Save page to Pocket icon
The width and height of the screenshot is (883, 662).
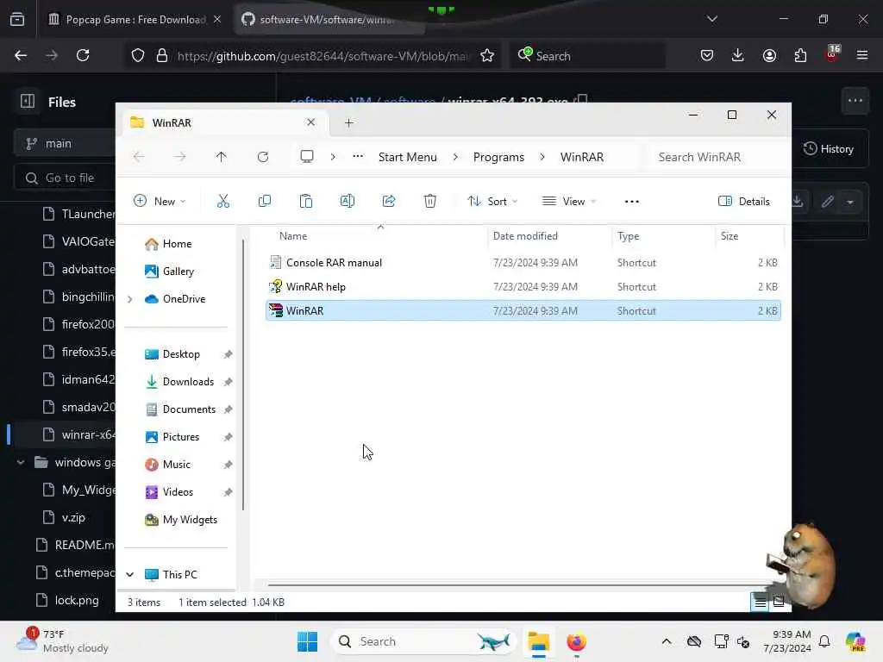pos(707,55)
